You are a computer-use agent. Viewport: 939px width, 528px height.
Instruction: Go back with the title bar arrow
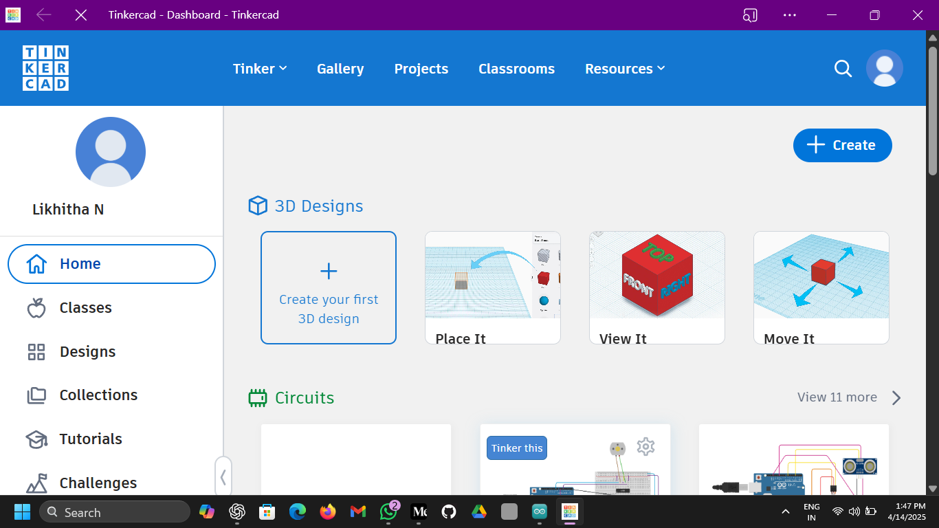44,14
